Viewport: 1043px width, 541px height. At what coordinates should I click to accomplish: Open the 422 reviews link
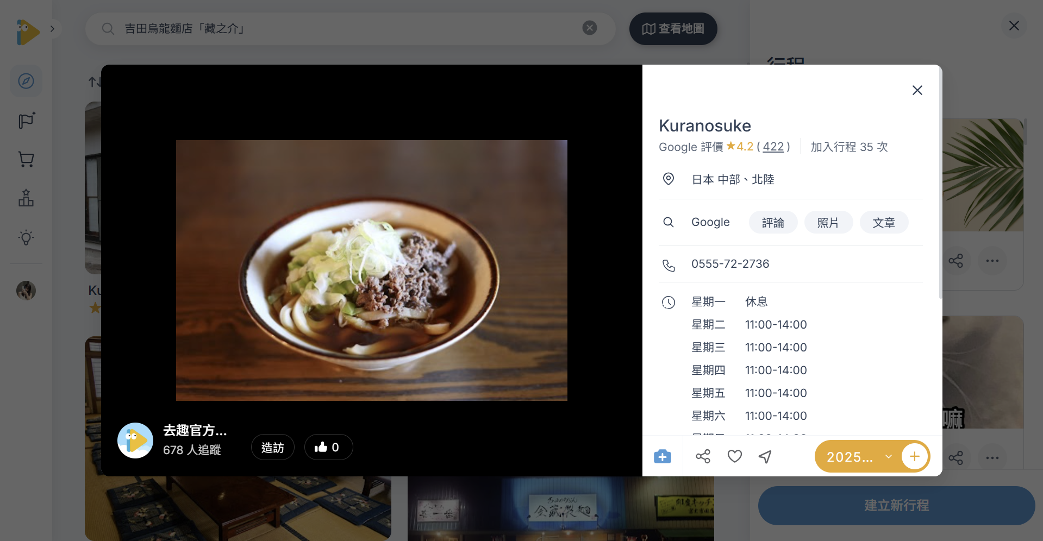coord(773,147)
